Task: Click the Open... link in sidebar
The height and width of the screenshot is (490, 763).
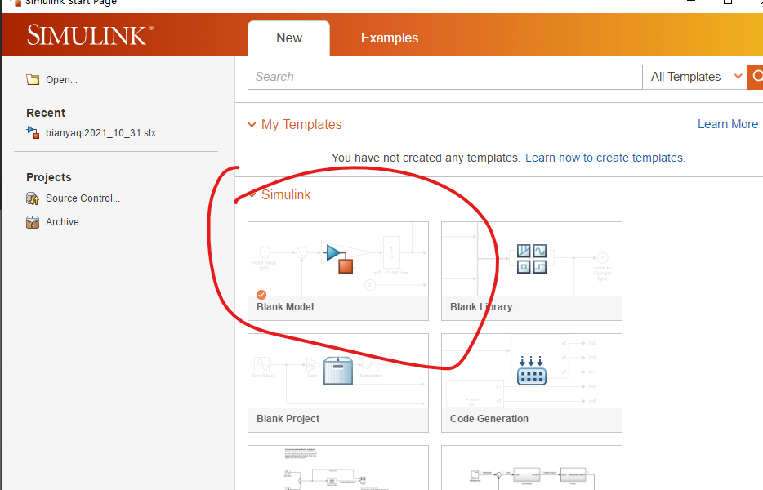Action: [x=61, y=80]
